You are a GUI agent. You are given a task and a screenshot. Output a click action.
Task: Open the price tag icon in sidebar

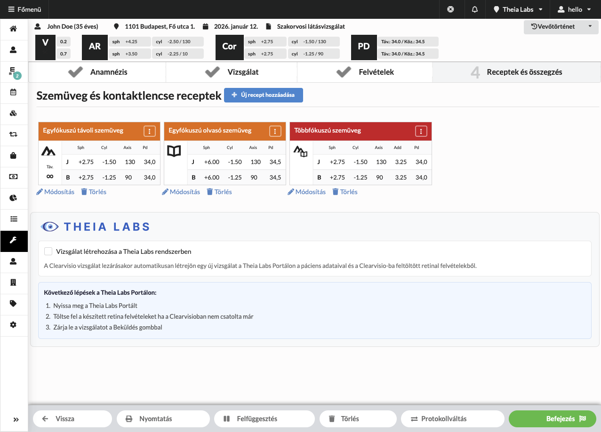(x=14, y=304)
